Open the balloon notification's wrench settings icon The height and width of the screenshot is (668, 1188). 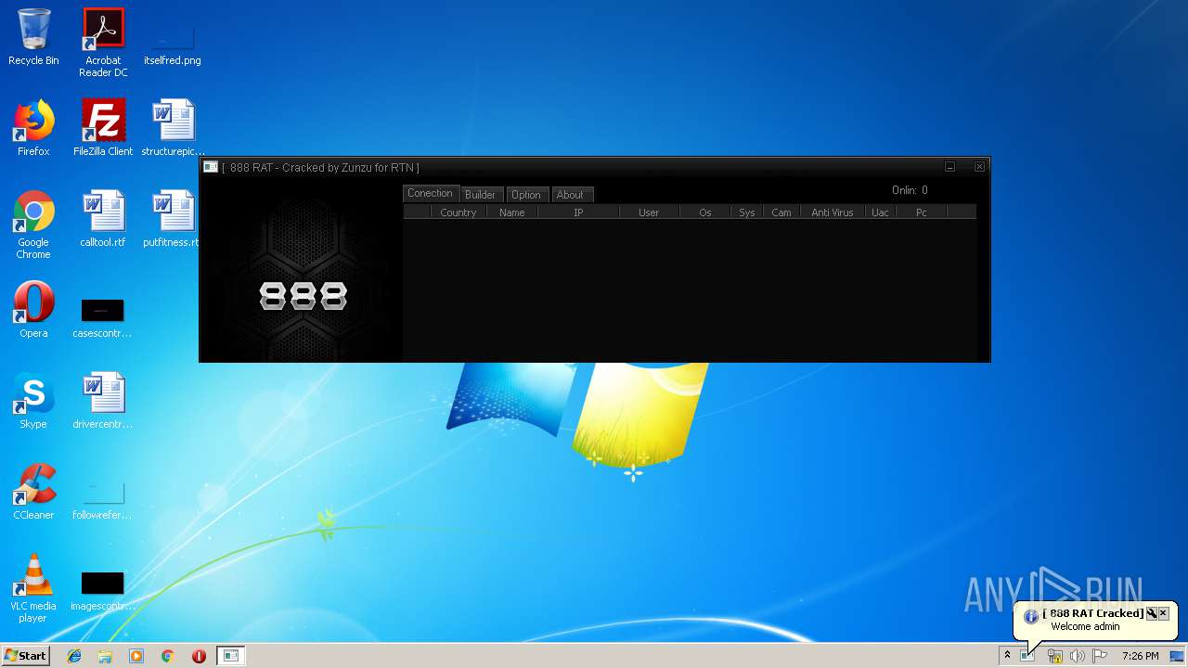point(1151,613)
